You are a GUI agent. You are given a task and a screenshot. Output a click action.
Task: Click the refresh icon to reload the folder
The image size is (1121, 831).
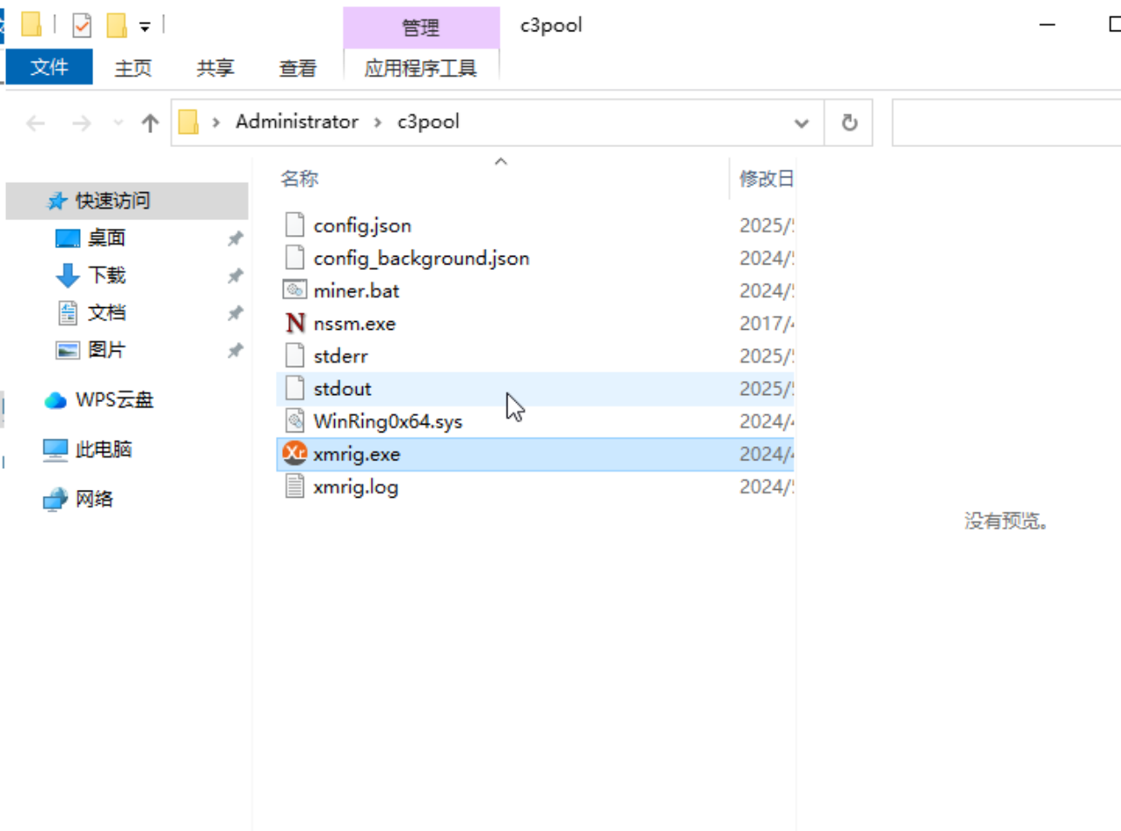pyautogui.click(x=848, y=123)
